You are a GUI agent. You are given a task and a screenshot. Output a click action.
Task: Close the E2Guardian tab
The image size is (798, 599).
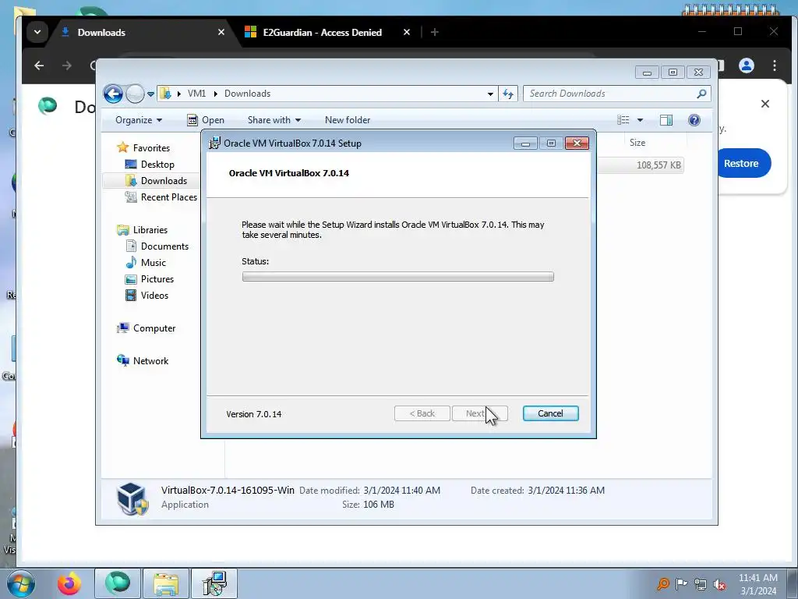pyautogui.click(x=407, y=32)
